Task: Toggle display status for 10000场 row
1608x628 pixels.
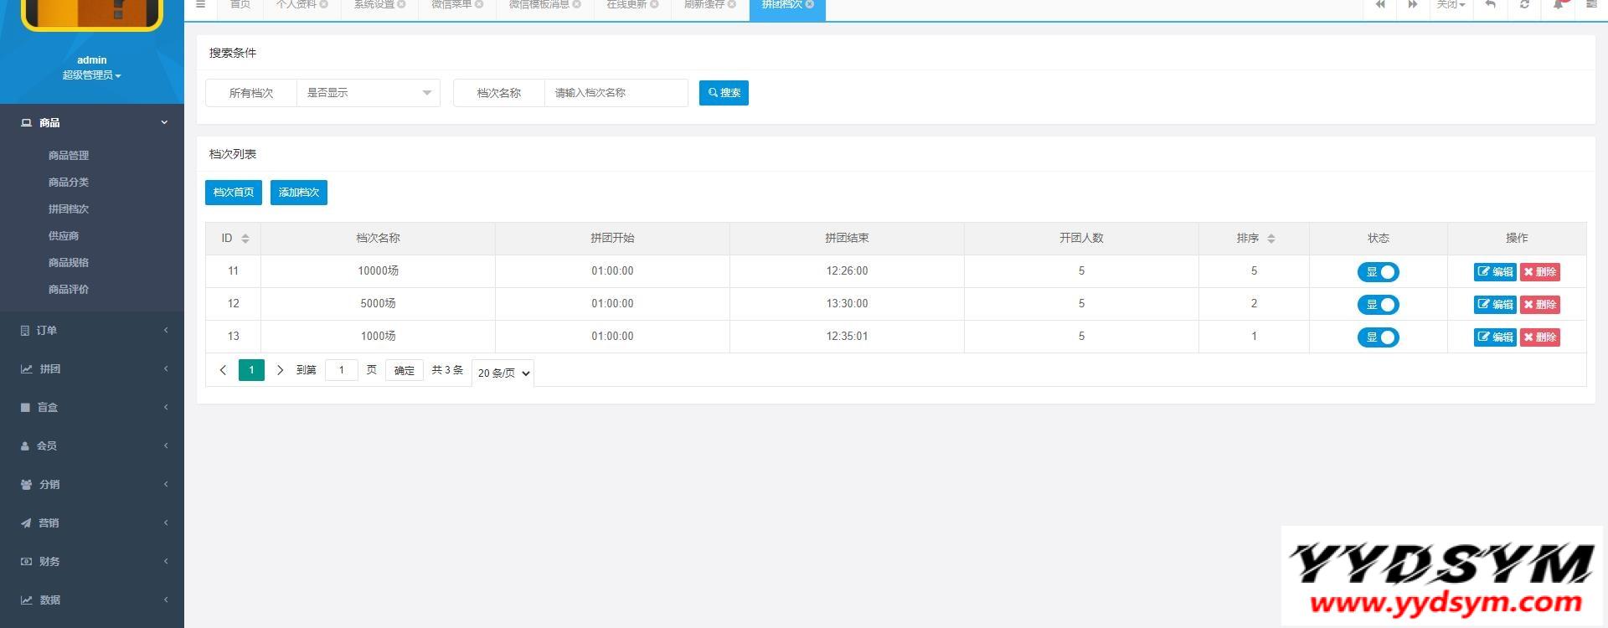Action: coord(1378,272)
